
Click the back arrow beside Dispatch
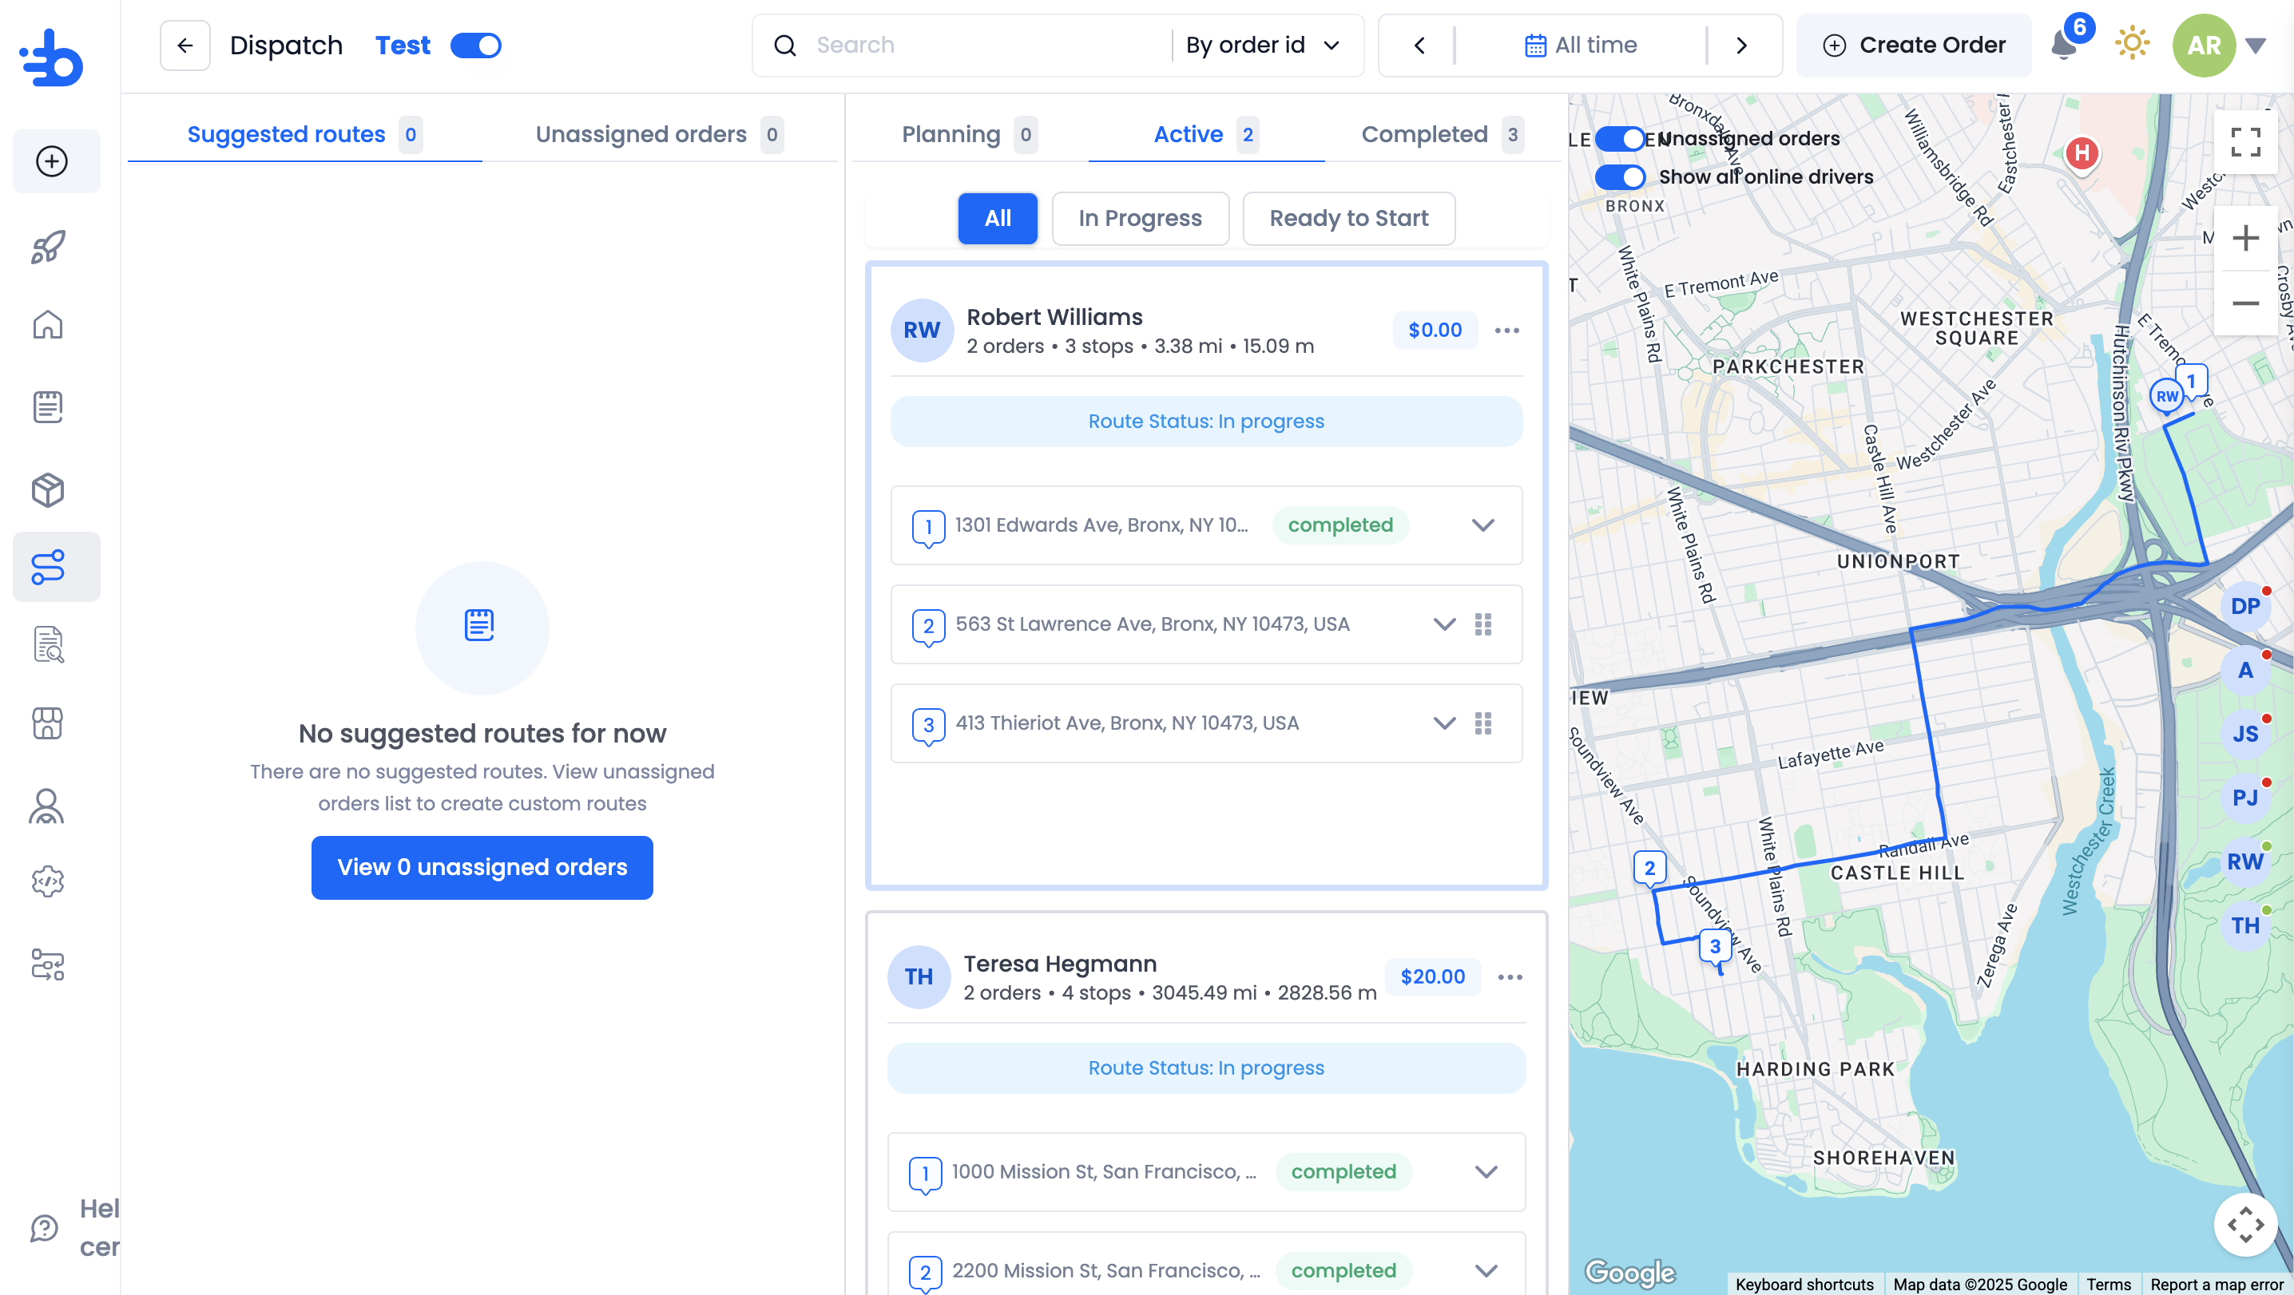coord(185,46)
